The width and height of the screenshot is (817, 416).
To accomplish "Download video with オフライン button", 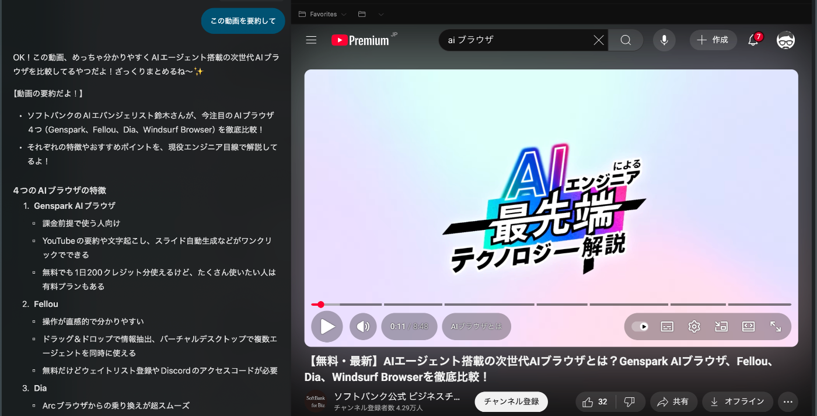I will 738,402.
